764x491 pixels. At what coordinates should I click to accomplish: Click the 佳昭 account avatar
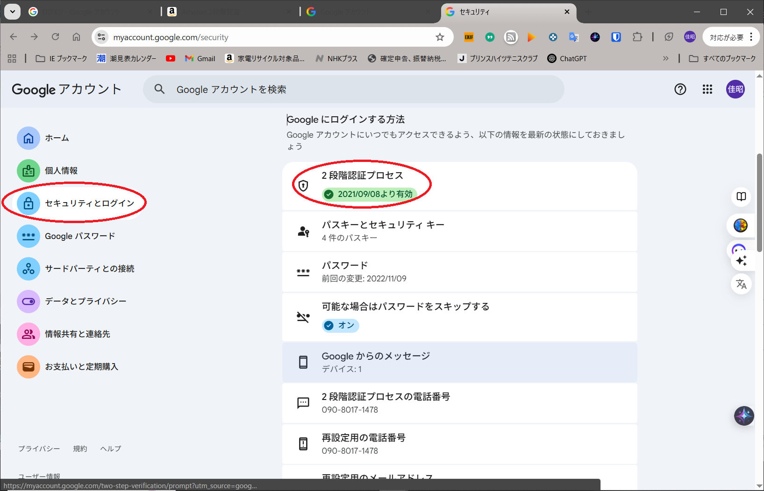(735, 89)
